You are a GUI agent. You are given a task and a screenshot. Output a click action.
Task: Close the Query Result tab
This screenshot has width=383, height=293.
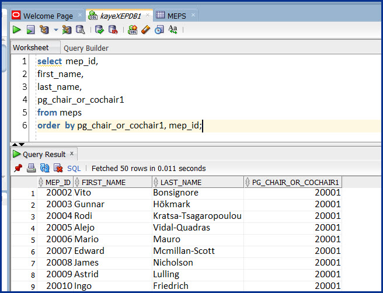pos(72,154)
